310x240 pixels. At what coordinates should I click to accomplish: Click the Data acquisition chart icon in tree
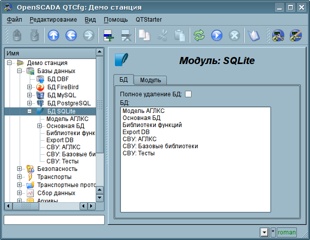click(30, 193)
